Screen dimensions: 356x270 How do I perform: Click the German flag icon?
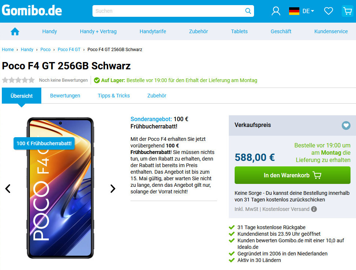click(294, 11)
